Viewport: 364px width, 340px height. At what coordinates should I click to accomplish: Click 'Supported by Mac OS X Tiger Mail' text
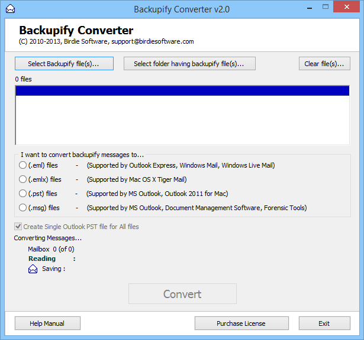(x=137, y=179)
